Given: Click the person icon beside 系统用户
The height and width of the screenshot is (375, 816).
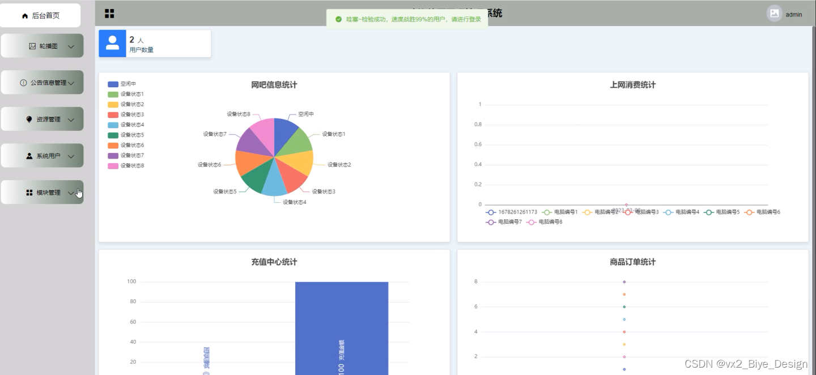Looking at the screenshot, I should click(x=29, y=156).
